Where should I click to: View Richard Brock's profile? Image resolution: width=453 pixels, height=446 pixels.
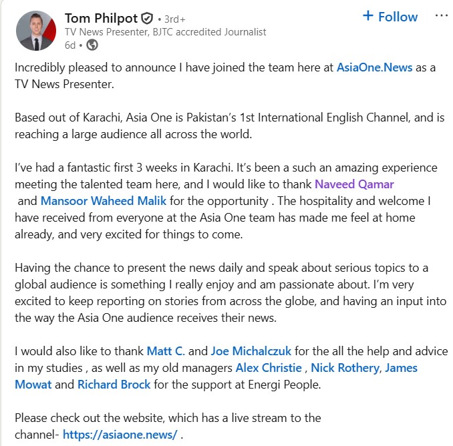pyautogui.click(x=112, y=384)
